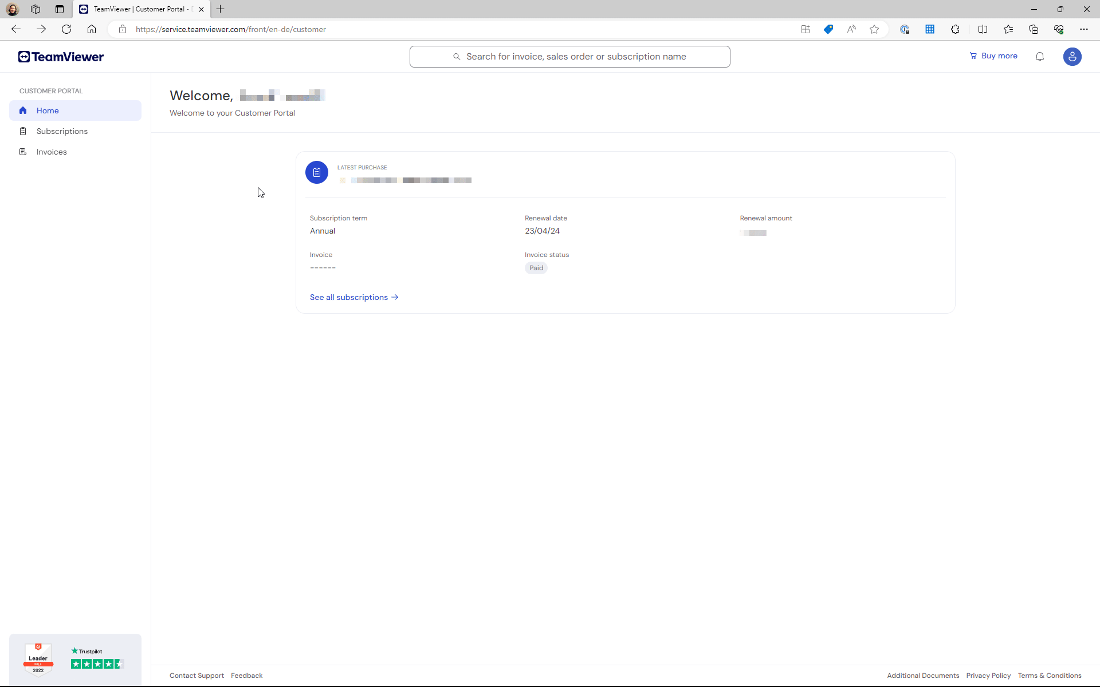Image resolution: width=1100 pixels, height=687 pixels.
Task: Click the user profile avatar icon
Action: click(1072, 56)
